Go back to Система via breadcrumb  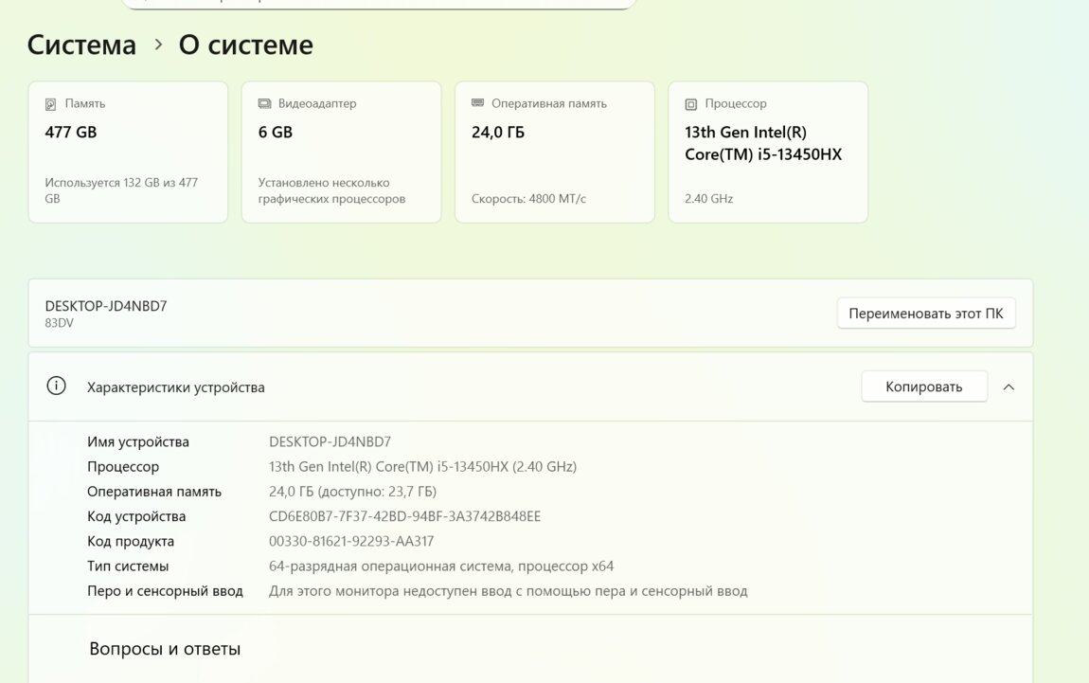pos(81,45)
